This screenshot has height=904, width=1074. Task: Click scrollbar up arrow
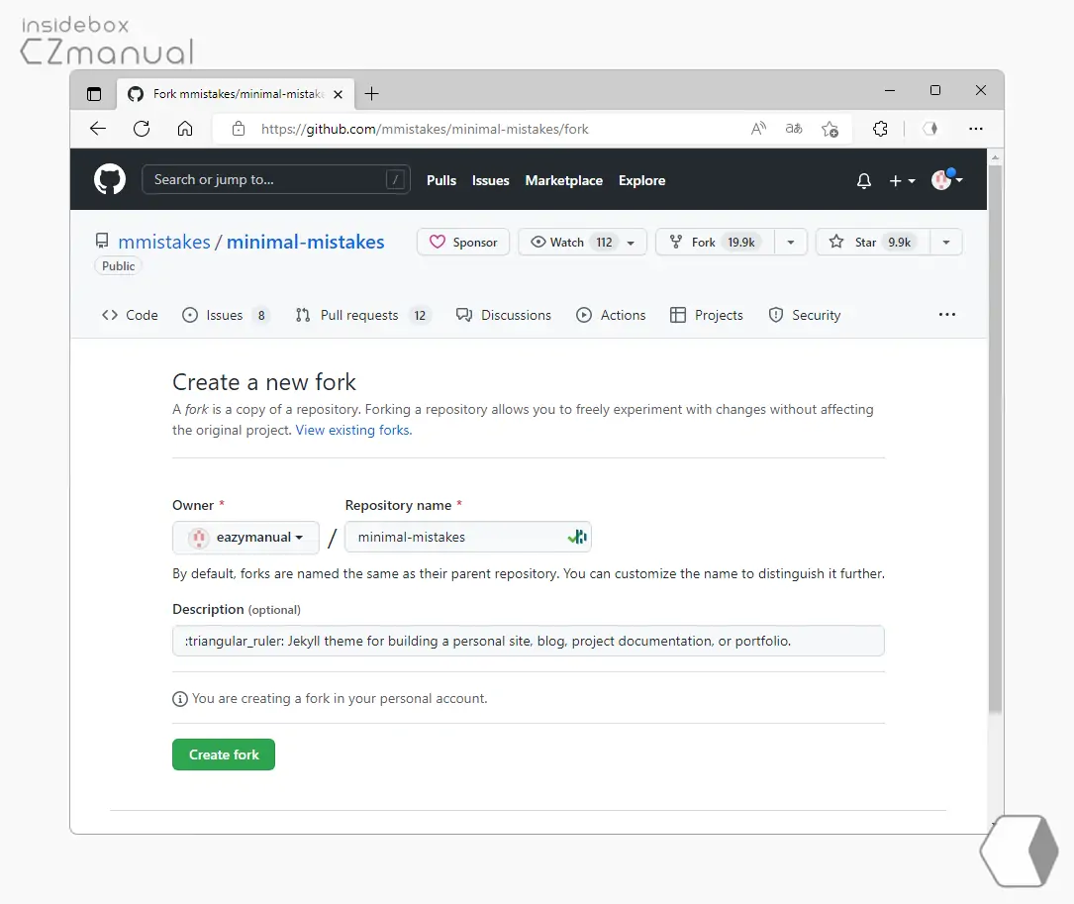coord(995,157)
